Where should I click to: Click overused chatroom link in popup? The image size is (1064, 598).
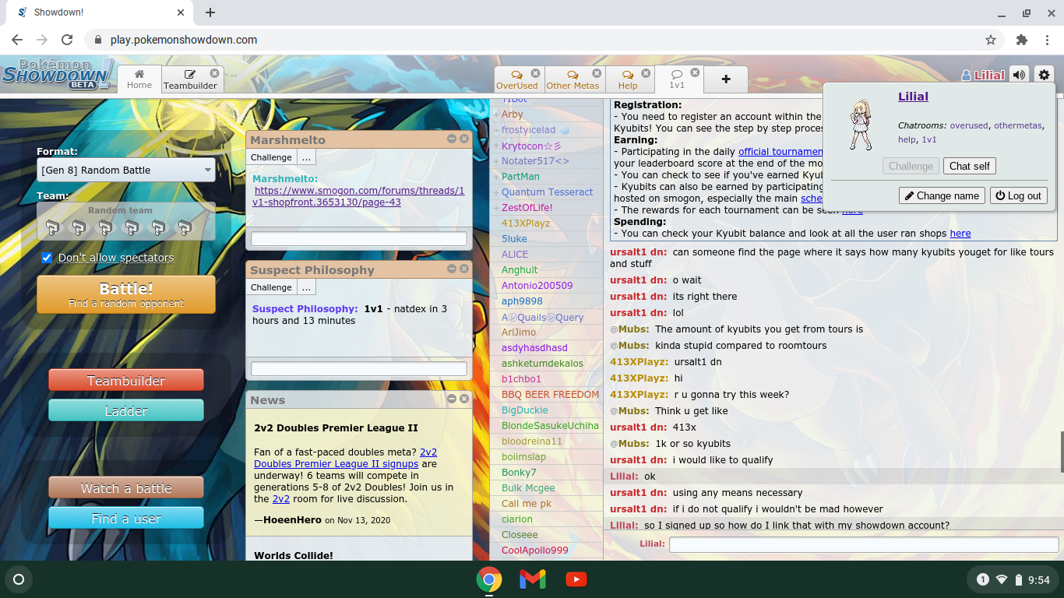click(968, 125)
